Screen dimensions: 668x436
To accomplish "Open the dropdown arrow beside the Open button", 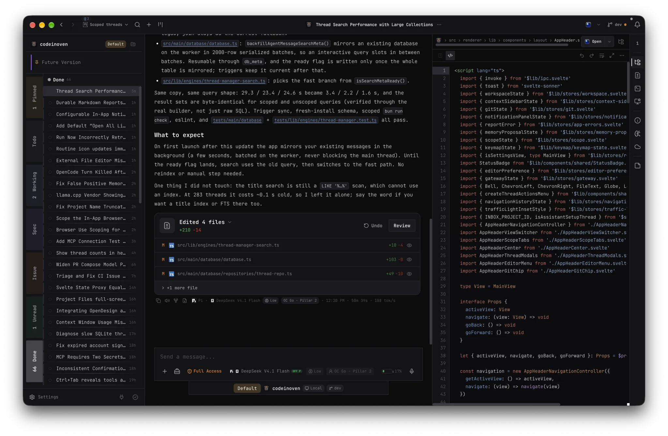I will point(609,42).
